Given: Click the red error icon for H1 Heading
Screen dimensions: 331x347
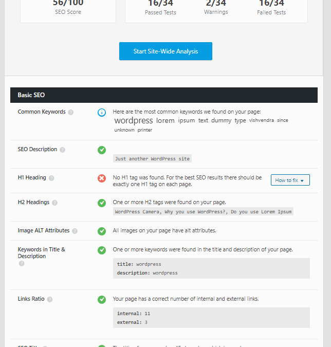Looking at the screenshot, I should point(102,178).
